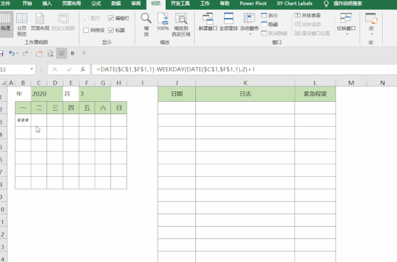Select the year cell containing 2020

point(47,94)
